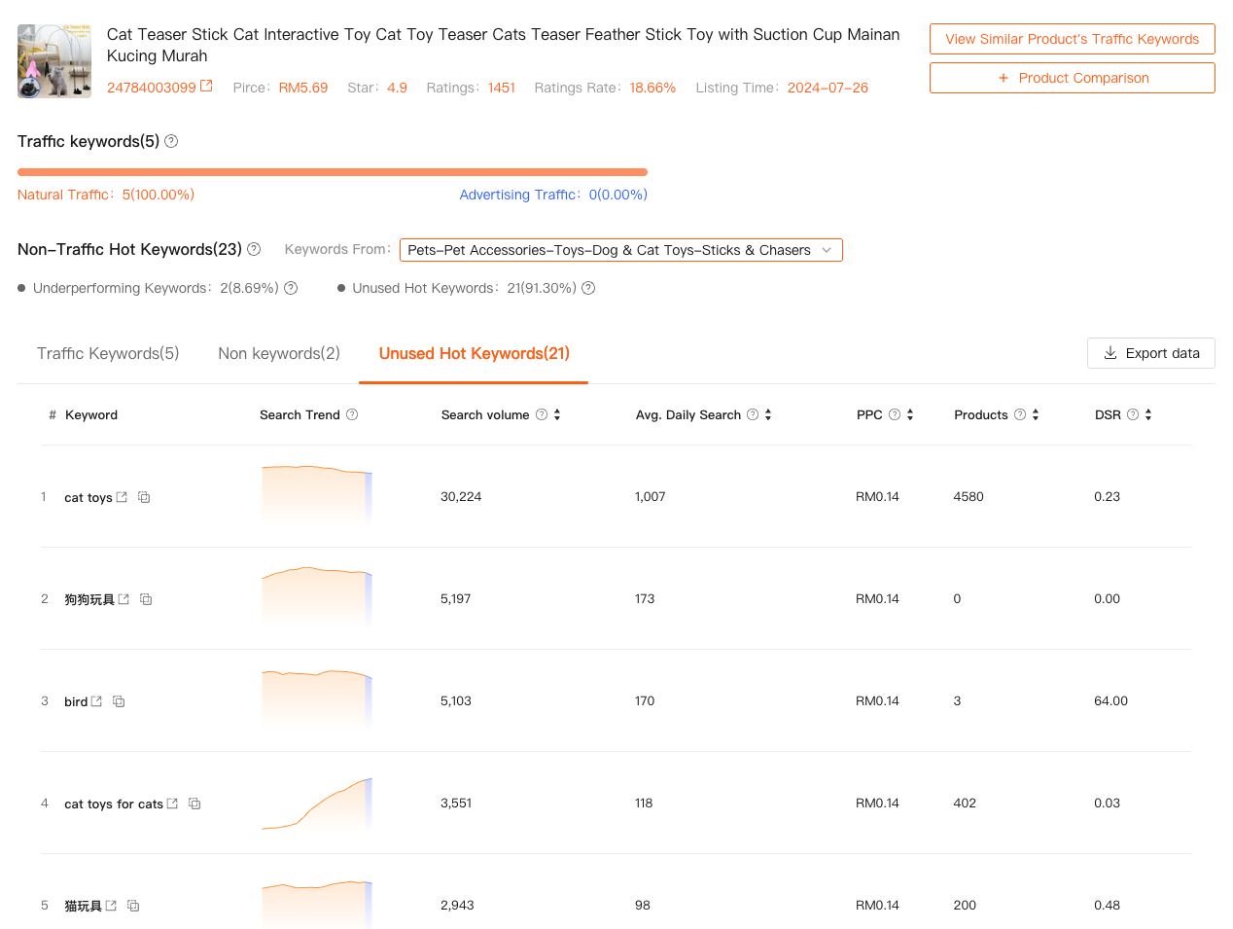Click help icon next to Underperforming Keywords
This screenshot has width=1233, height=929.
point(291,288)
